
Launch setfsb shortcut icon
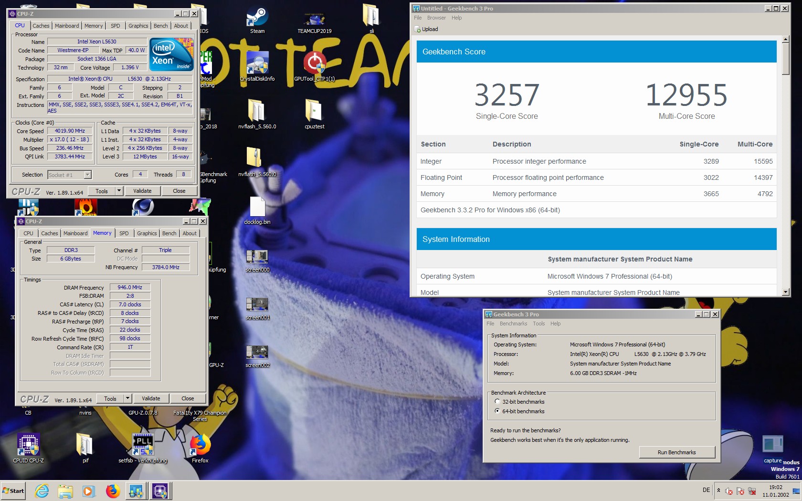(143, 449)
